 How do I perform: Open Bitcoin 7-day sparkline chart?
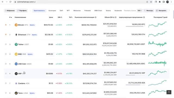pyautogui.click(x=157, y=24)
